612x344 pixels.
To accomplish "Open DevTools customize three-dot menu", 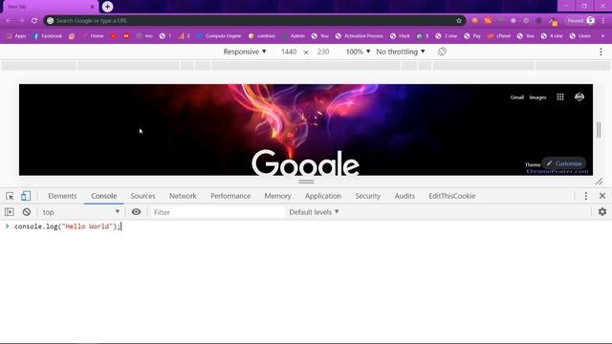I will [x=586, y=196].
